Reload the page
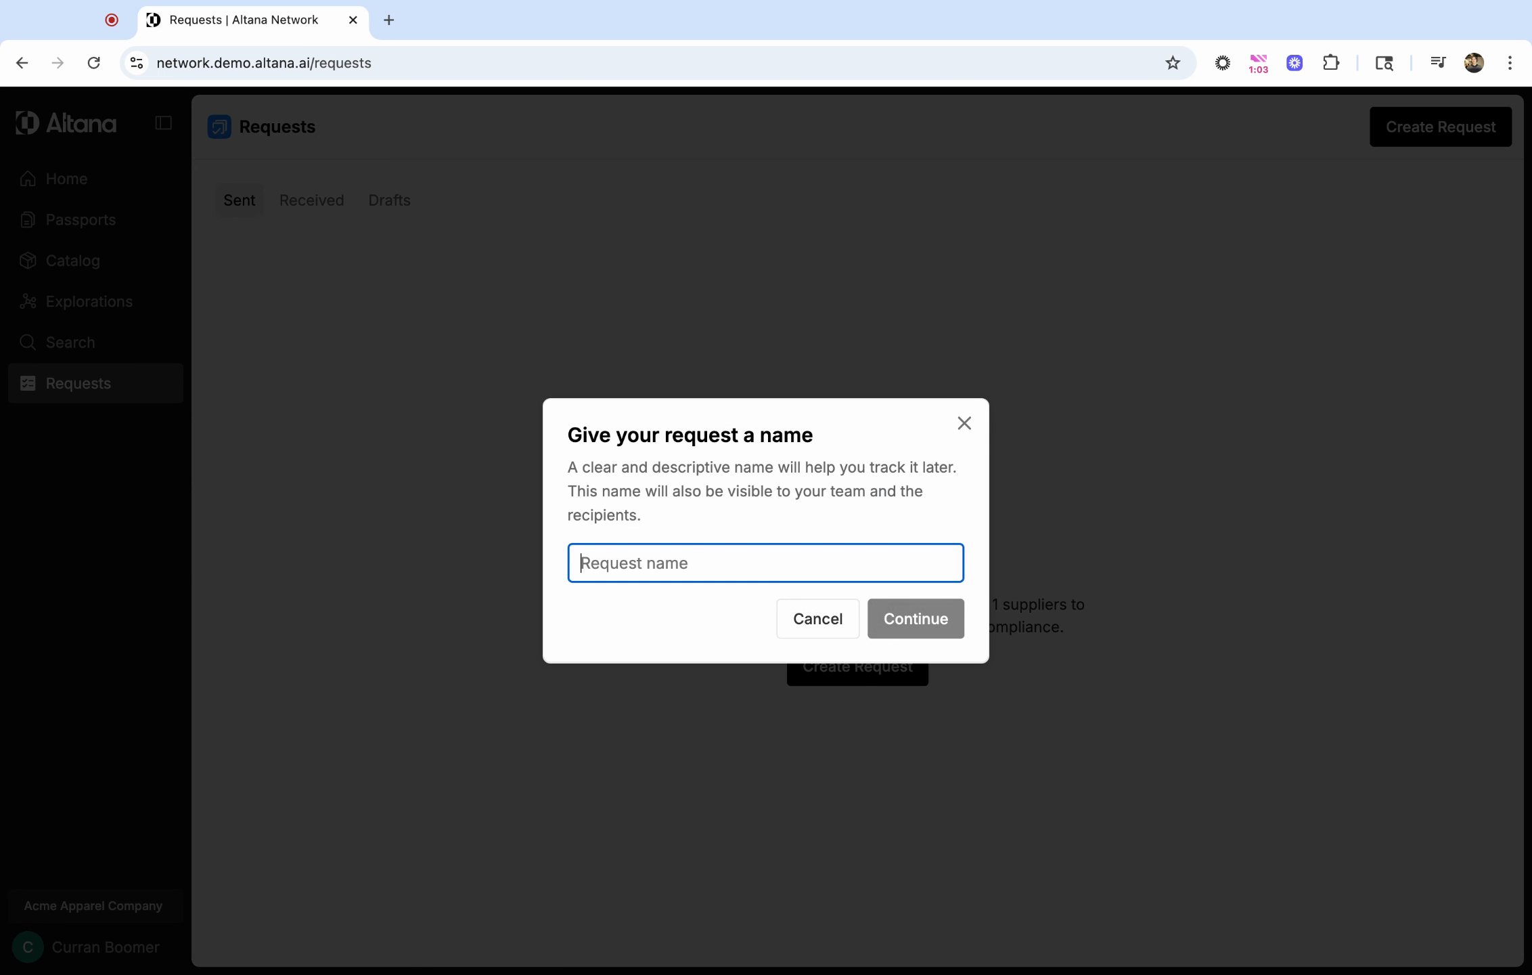The image size is (1532, 975). (93, 63)
